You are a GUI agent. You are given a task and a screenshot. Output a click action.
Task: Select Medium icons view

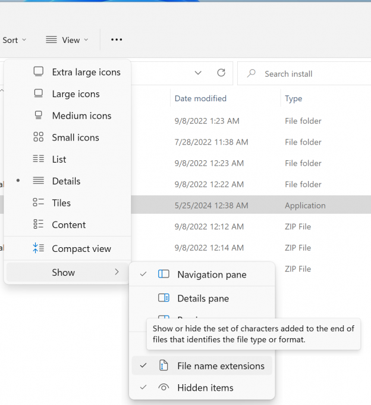coord(67,116)
